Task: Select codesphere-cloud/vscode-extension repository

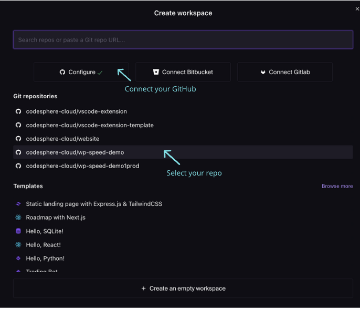Action: click(x=183, y=111)
